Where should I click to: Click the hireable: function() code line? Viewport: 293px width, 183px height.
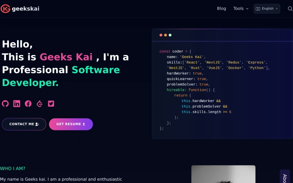(x=191, y=90)
